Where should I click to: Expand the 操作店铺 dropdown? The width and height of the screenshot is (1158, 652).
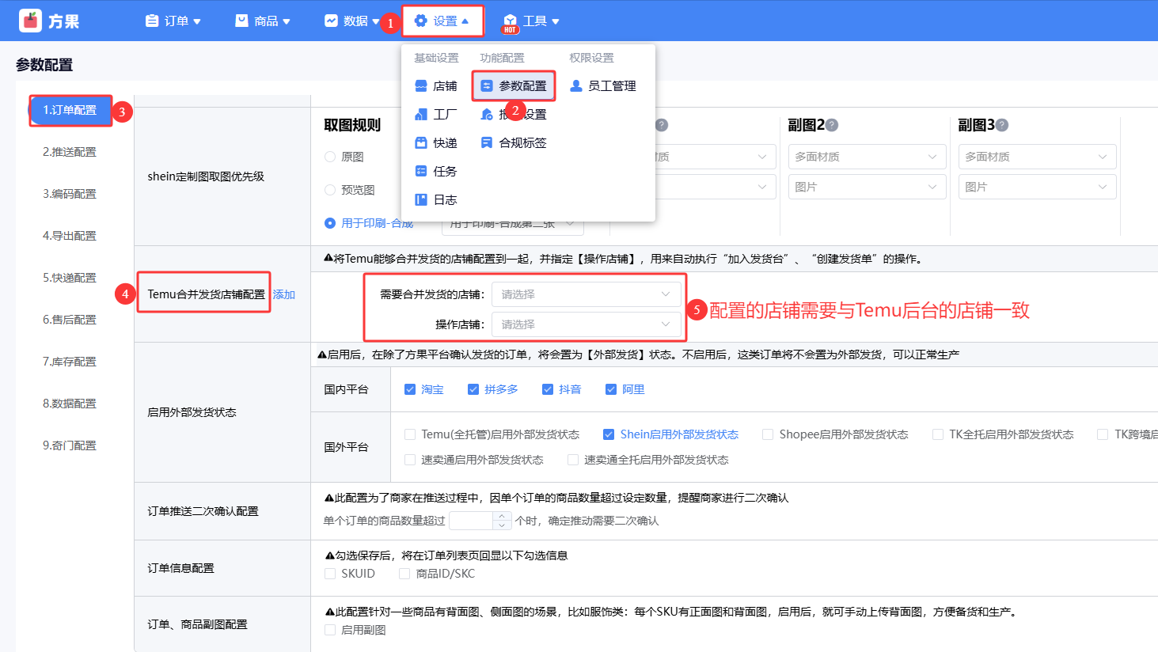[586, 324]
